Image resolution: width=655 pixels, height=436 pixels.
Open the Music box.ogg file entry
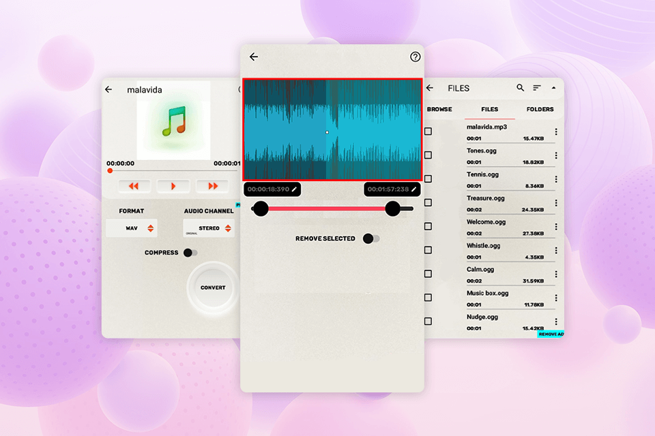tap(510, 298)
